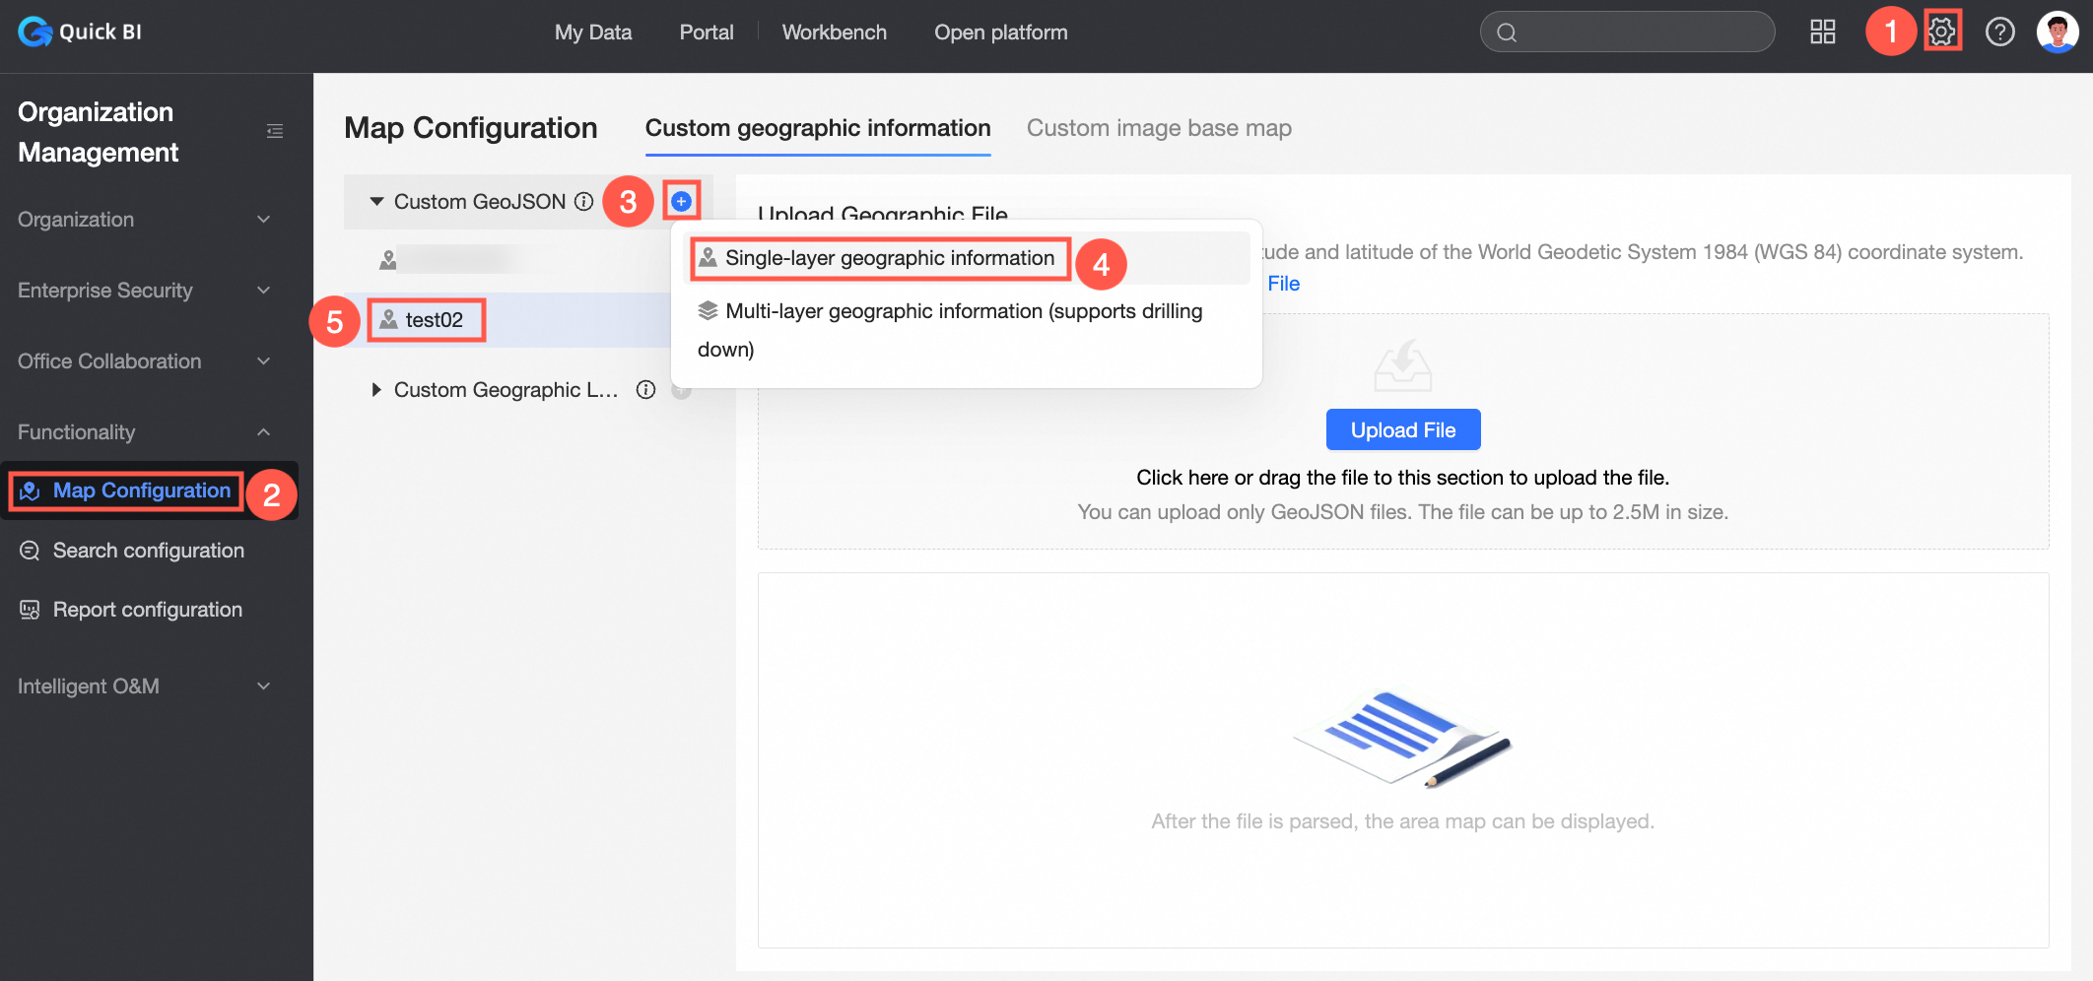Click the upload tray icon
2093x981 pixels.
point(1403,365)
